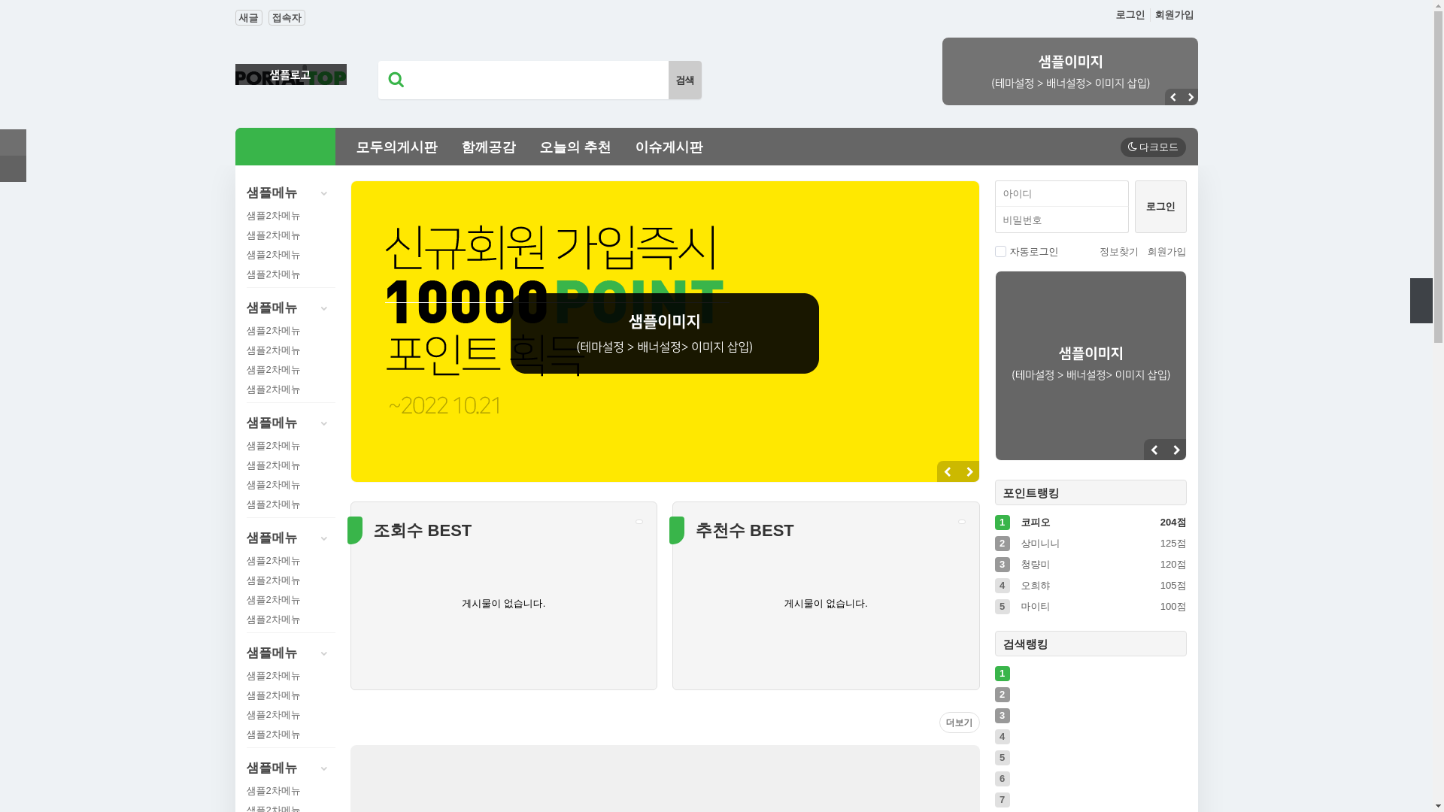
Task: Expand fifth 샘플메뉴 sidebar chevron
Action: [324, 654]
